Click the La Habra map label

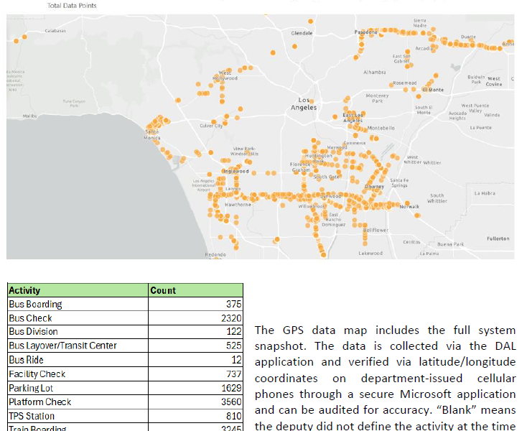(x=485, y=193)
